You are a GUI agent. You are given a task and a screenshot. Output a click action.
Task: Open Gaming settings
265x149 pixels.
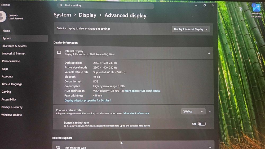click(6, 92)
